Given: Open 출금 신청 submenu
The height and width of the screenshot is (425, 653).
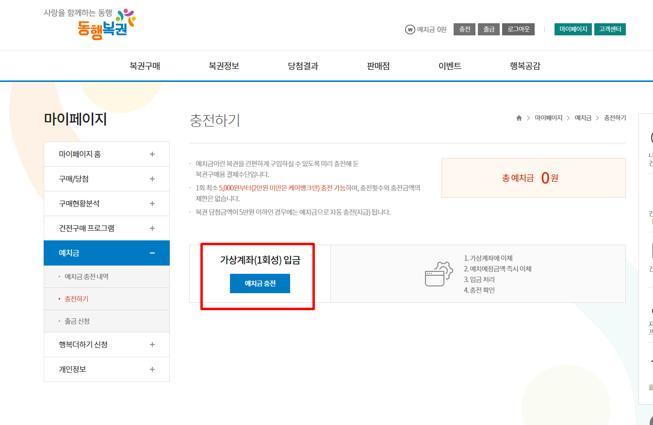Looking at the screenshot, I should click(77, 321).
